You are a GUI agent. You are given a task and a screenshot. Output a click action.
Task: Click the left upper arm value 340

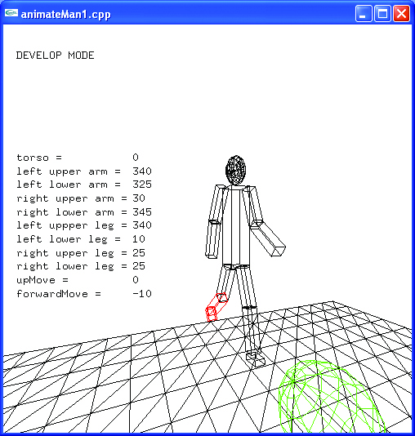pyautogui.click(x=142, y=171)
